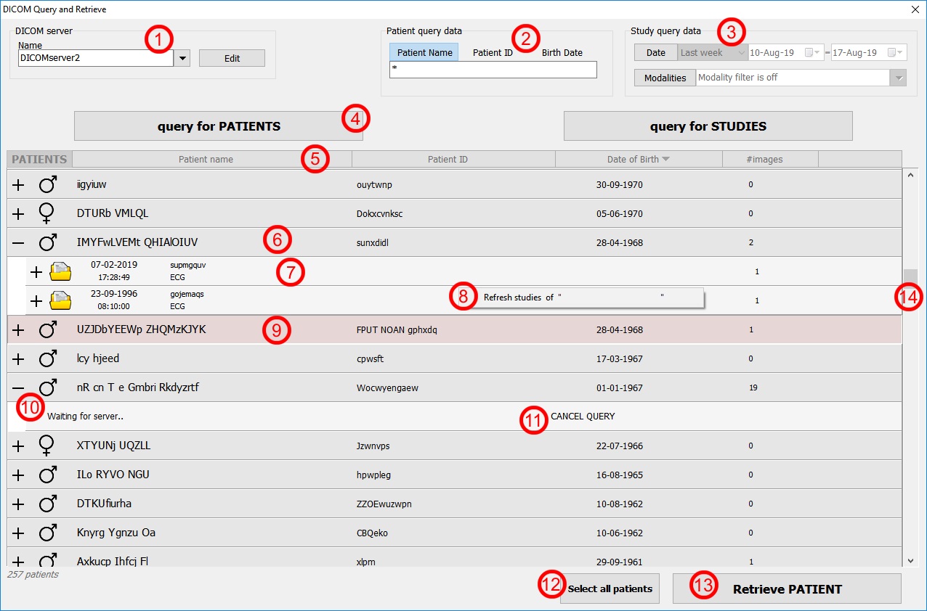This screenshot has height=611, width=927.
Task: Click male gender icon for iigyiuw
Action: pyautogui.click(x=48, y=184)
